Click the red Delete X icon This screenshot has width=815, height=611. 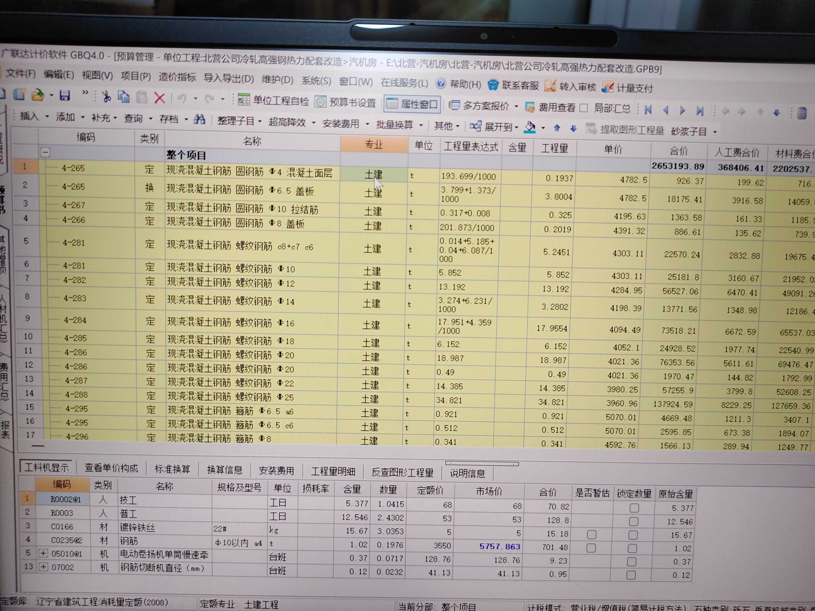(160, 98)
